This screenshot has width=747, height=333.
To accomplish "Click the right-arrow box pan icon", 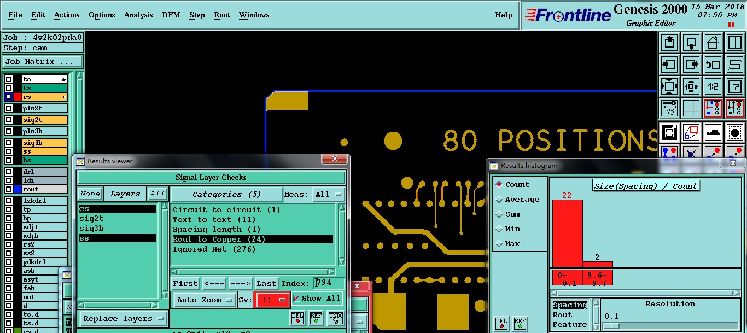I will (691, 64).
